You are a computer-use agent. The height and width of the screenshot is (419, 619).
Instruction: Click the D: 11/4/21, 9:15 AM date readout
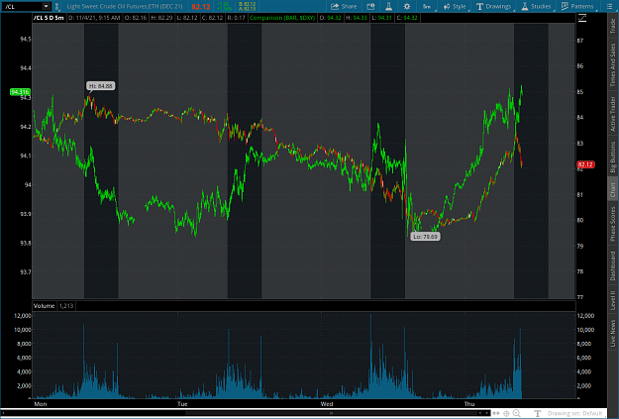coord(94,18)
